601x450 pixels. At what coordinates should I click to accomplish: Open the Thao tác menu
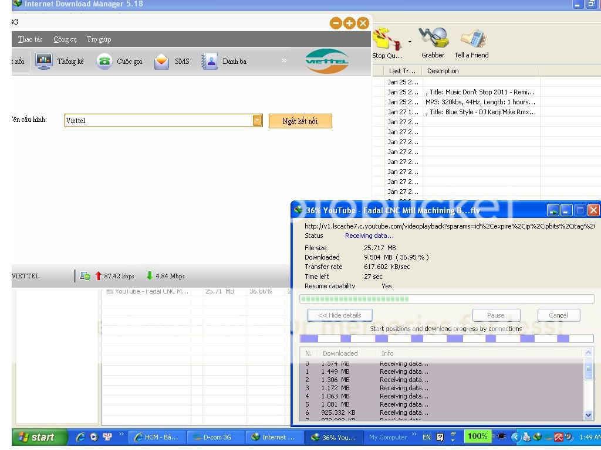(30, 39)
